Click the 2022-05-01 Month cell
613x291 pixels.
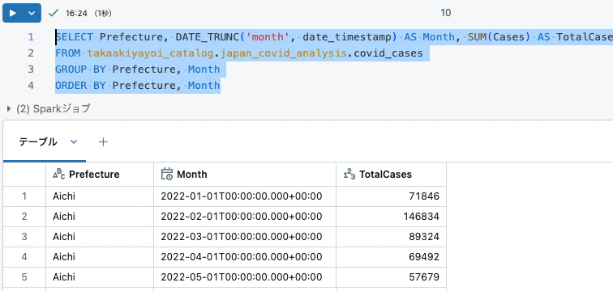[245, 277]
